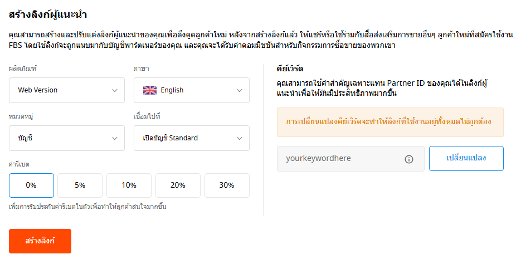Click the orange สร้างลิงก์ button
The image size is (516, 264).
40,241
